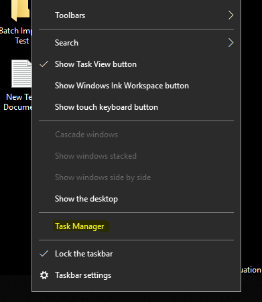Select the New Text Document file icon
The width and height of the screenshot is (262, 302).
click(21, 74)
